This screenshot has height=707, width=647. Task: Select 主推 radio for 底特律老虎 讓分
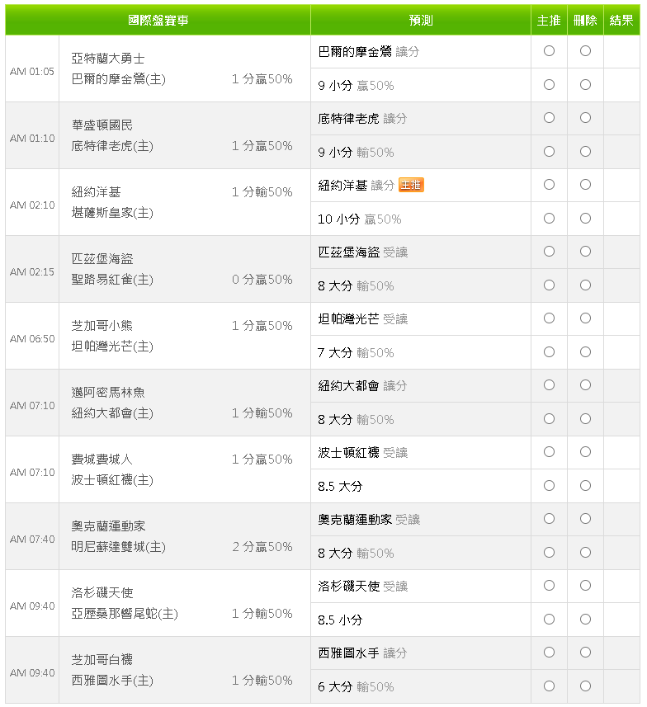[x=549, y=118]
